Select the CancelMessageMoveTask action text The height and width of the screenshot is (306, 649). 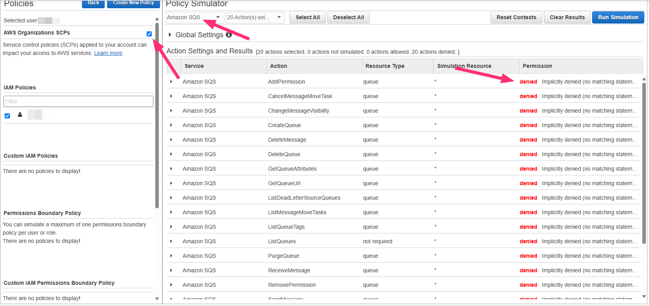click(300, 96)
